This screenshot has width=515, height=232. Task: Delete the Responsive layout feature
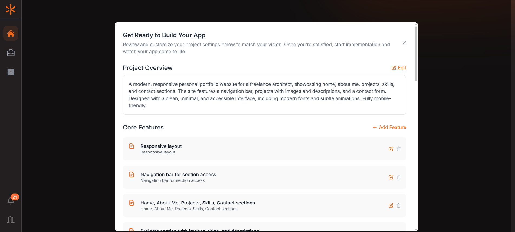(399, 149)
